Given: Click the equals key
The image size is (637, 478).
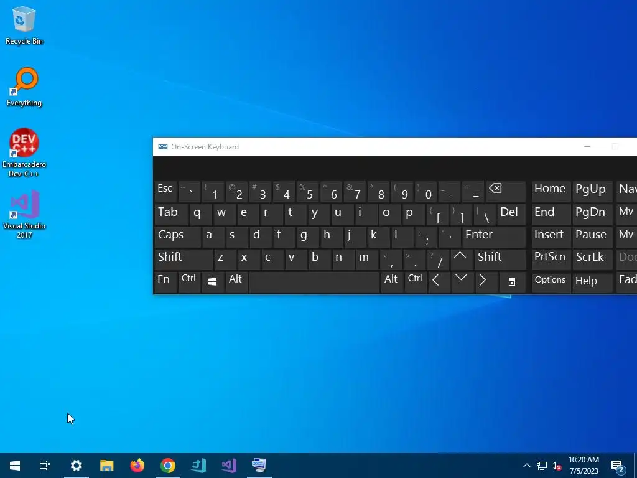Looking at the screenshot, I should tap(473, 192).
